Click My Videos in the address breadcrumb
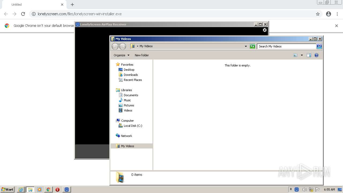Image resolution: width=343 pixels, height=193 pixels. coord(146,46)
